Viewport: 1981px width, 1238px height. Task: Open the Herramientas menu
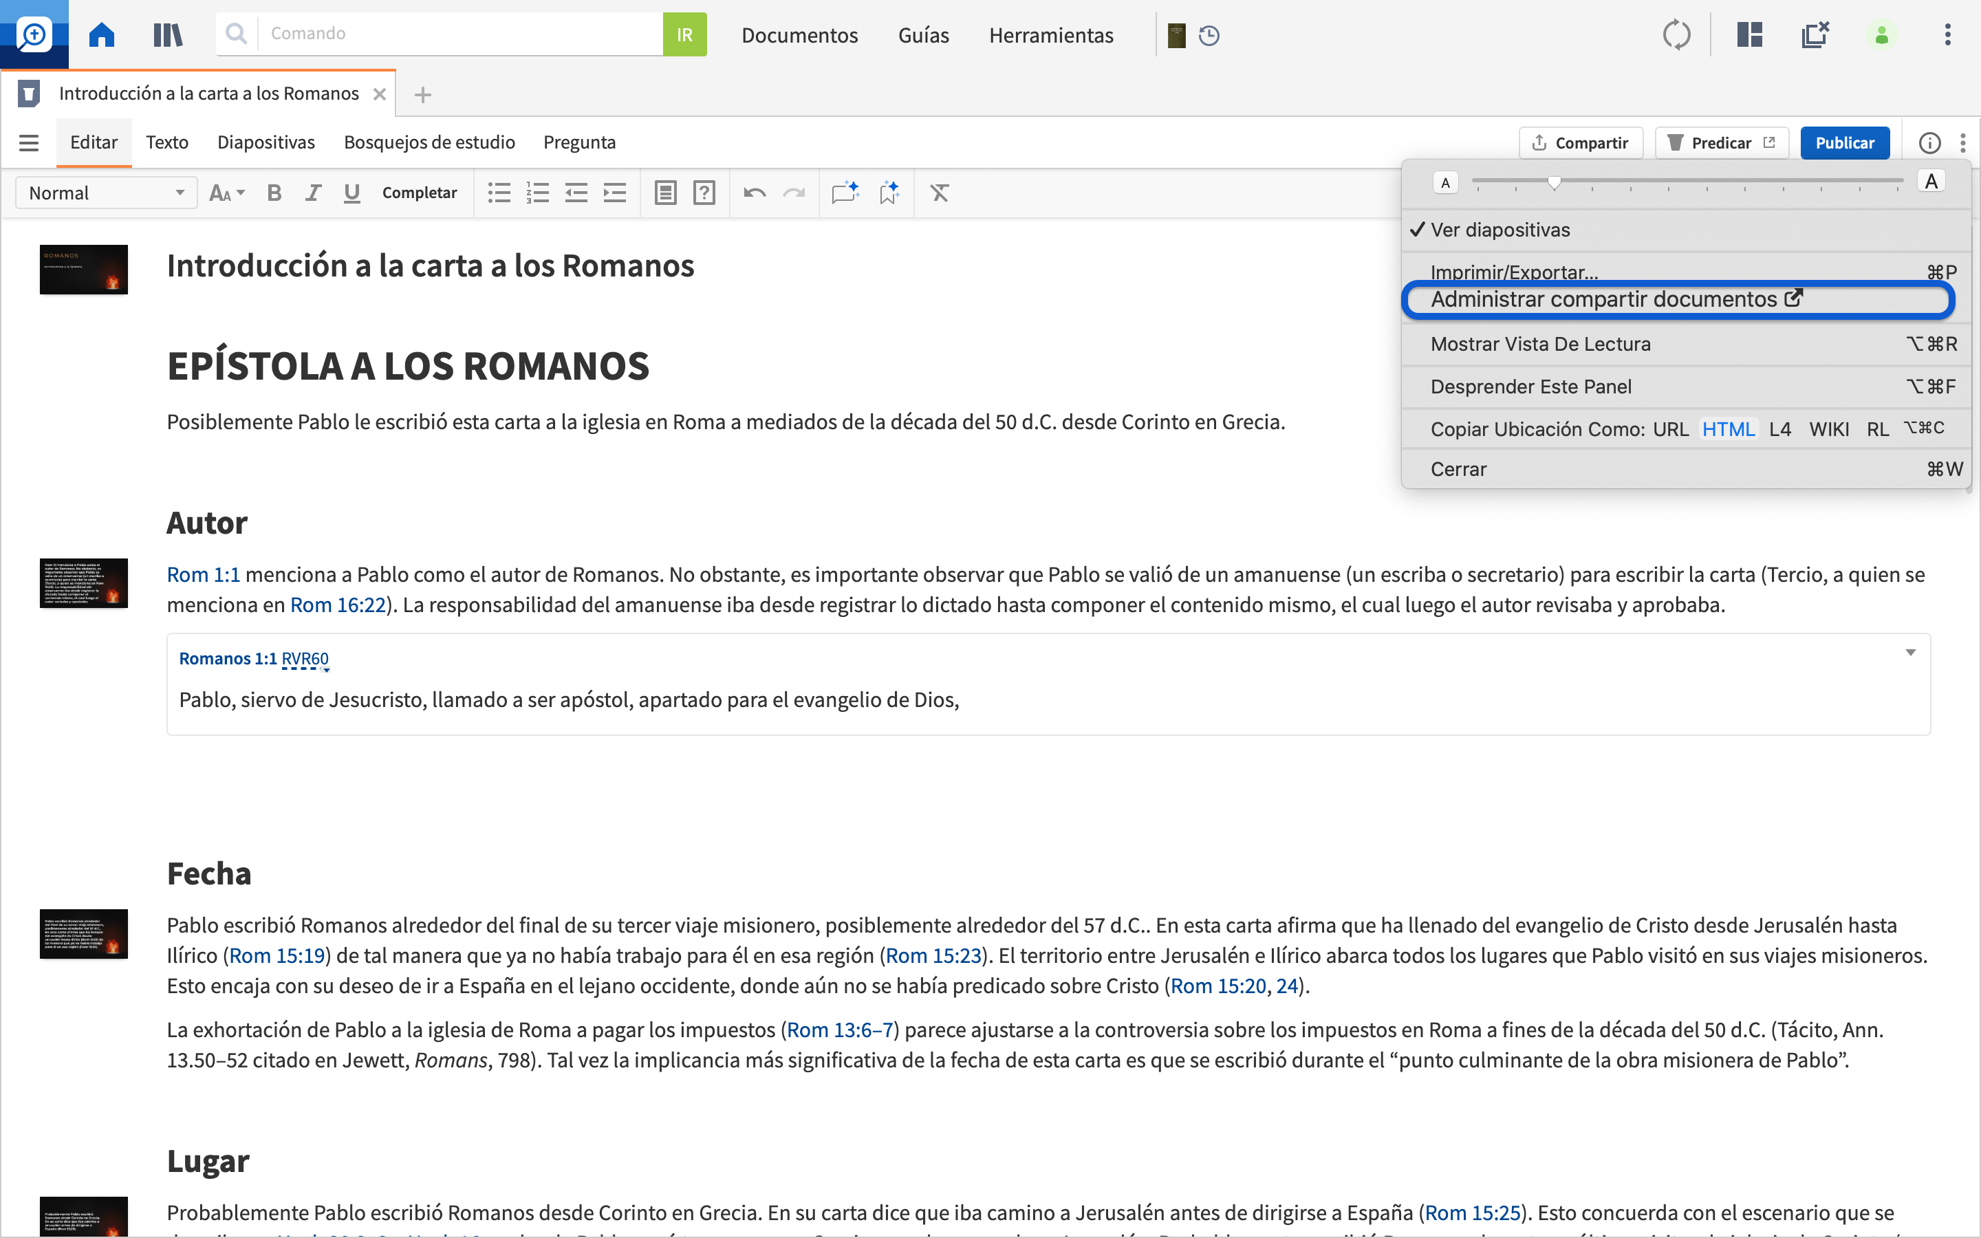coord(1051,35)
